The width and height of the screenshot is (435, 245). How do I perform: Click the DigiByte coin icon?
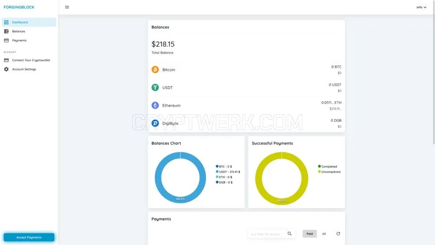(155, 123)
